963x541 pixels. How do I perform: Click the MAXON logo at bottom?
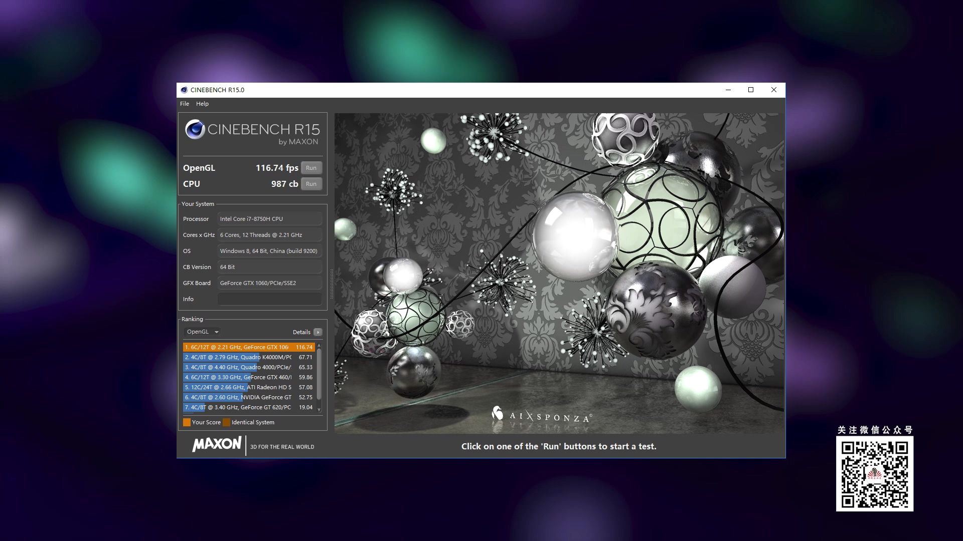pyautogui.click(x=217, y=444)
